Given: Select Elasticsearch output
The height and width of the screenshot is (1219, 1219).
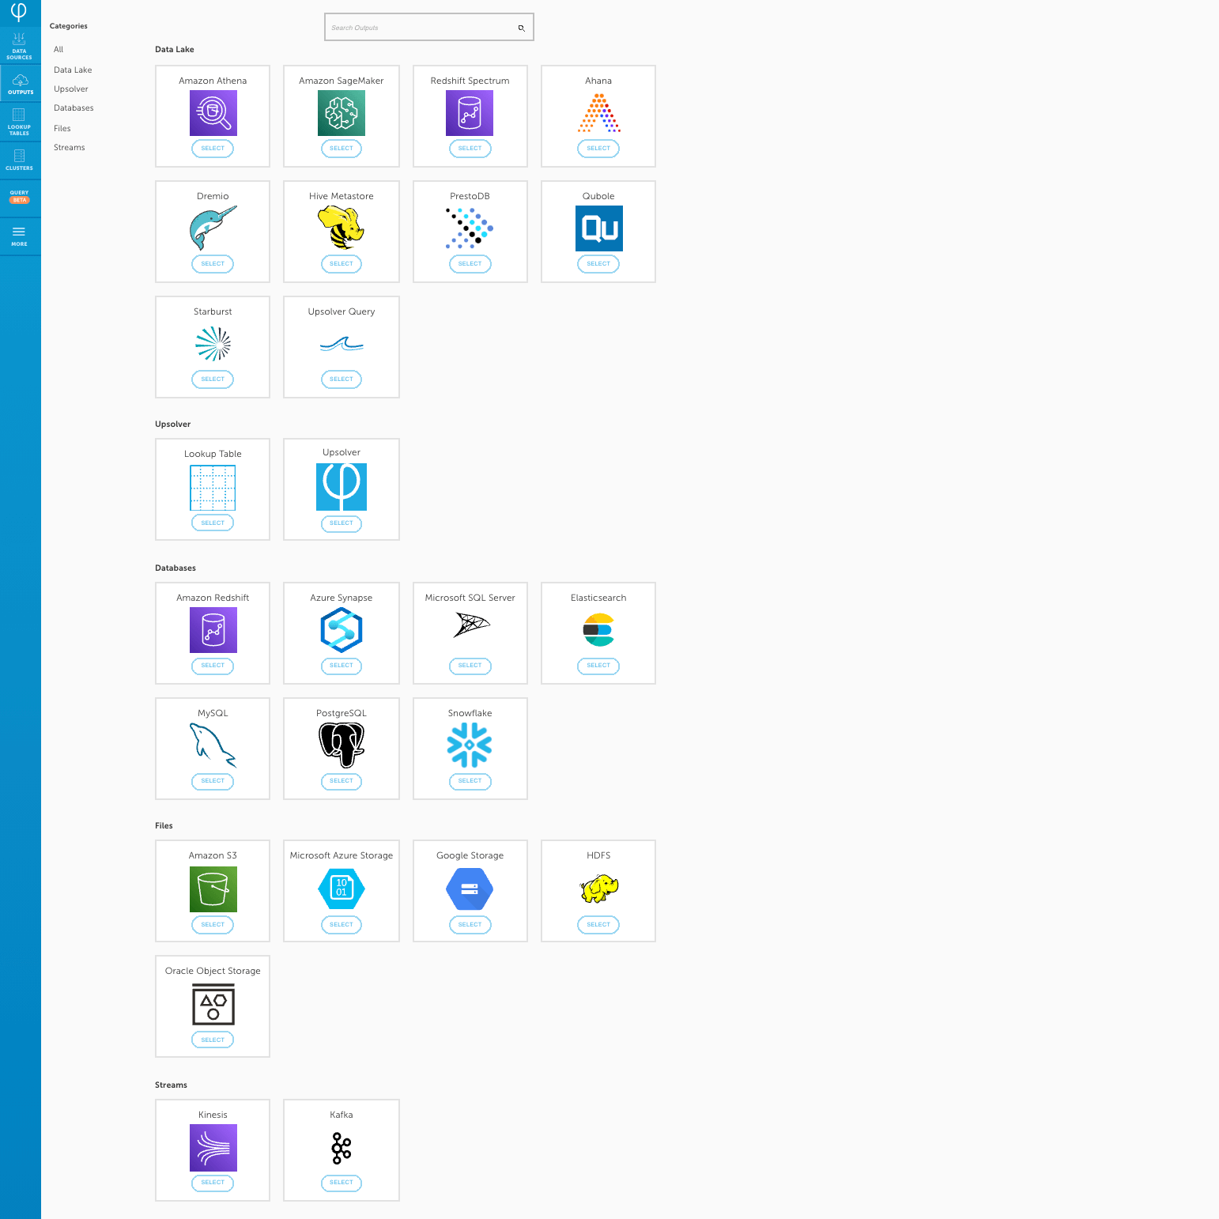Looking at the screenshot, I should pyautogui.click(x=598, y=666).
